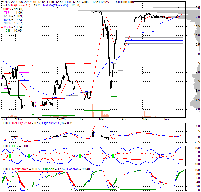Click the Vol 0 label
Screen dimensions: 201x192
pos(6,5)
